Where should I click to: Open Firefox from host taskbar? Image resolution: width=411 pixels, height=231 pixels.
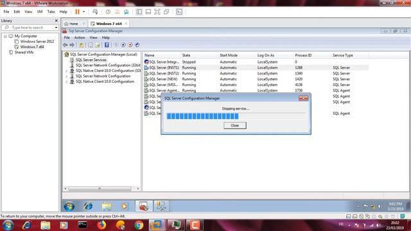click(x=101, y=225)
